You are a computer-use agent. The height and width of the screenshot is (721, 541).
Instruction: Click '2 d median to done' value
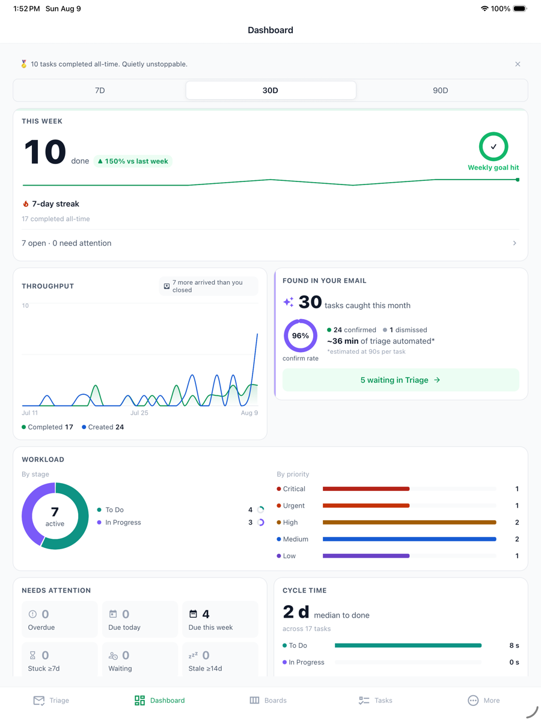coord(326,612)
